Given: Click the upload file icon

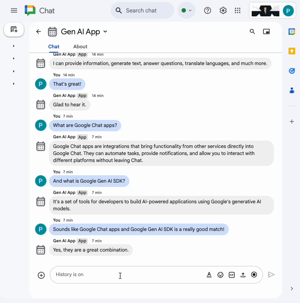Looking at the screenshot, I should pyautogui.click(x=243, y=275).
